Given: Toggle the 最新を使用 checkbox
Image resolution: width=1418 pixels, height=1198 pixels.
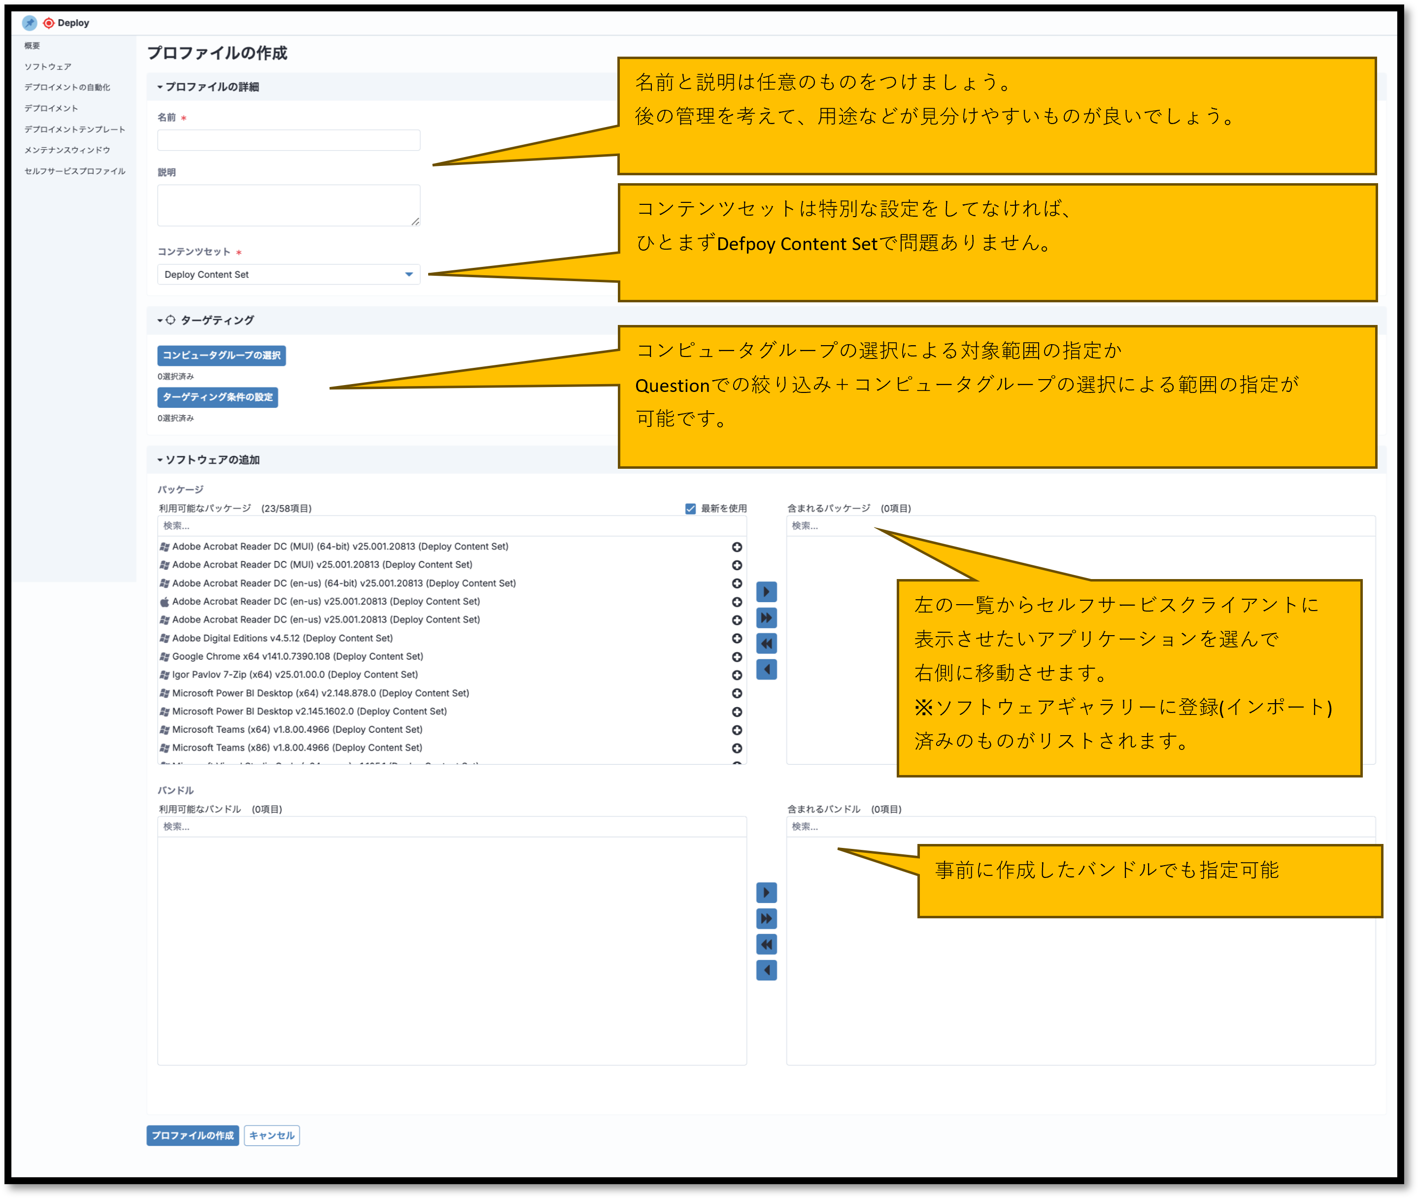Looking at the screenshot, I should [x=690, y=509].
